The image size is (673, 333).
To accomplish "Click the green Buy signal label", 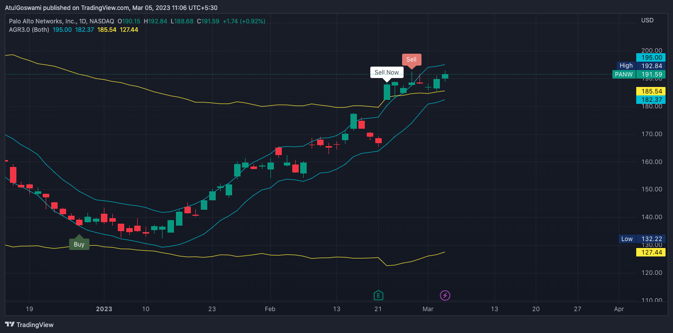I will pyautogui.click(x=79, y=244).
